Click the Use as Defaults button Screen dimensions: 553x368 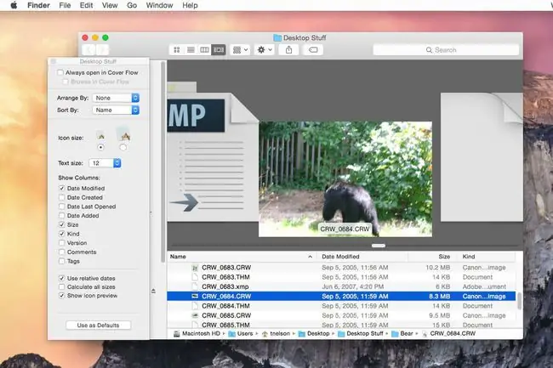[x=98, y=326]
